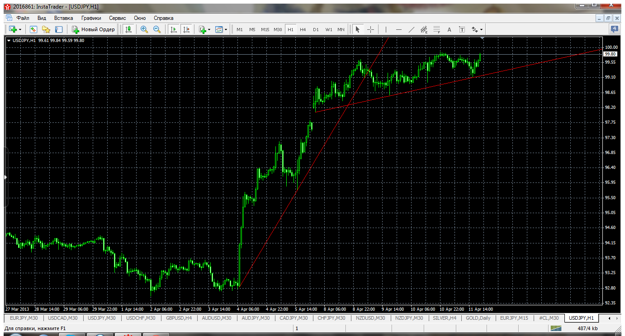
Task: Open the Сервис menu
Action: (118, 18)
